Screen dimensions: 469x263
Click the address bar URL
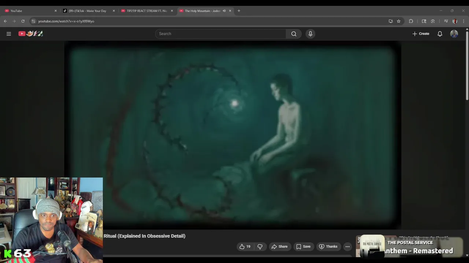(x=66, y=21)
